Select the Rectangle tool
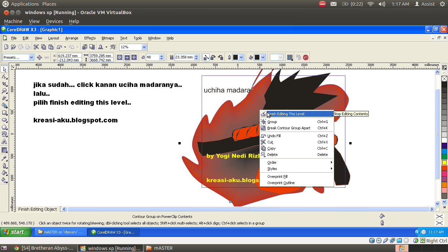Image resolution: width=448 pixels, height=252 pixels. (x=5, y=113)
